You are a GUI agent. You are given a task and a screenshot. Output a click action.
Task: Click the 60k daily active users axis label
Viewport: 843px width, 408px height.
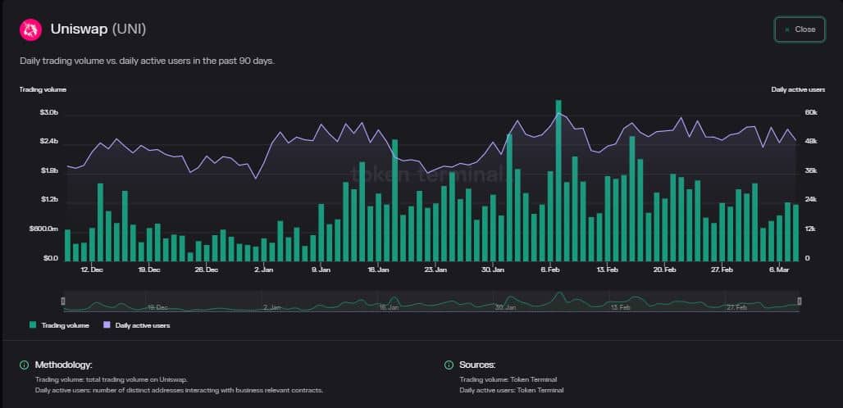point(811,113)
